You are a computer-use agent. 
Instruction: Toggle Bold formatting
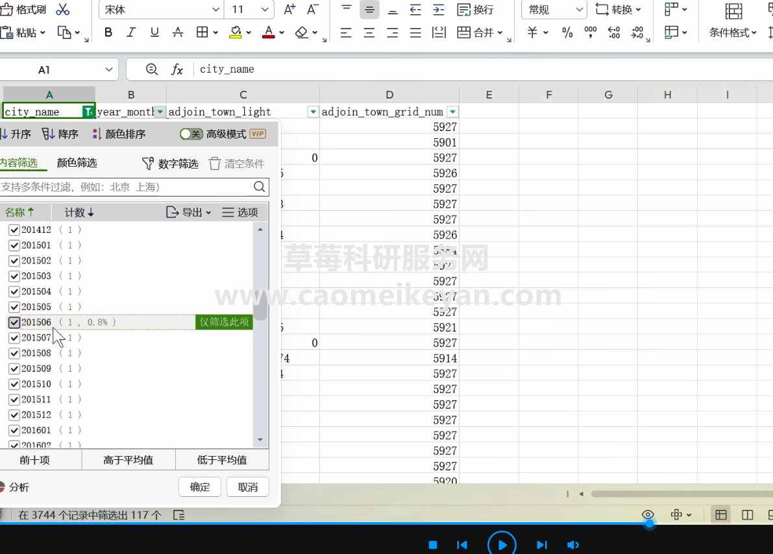(108, 32)
